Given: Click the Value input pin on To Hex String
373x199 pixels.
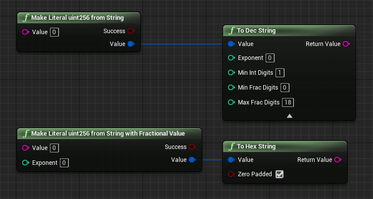Looking at the screenshot, I should (x=231, y=160).
